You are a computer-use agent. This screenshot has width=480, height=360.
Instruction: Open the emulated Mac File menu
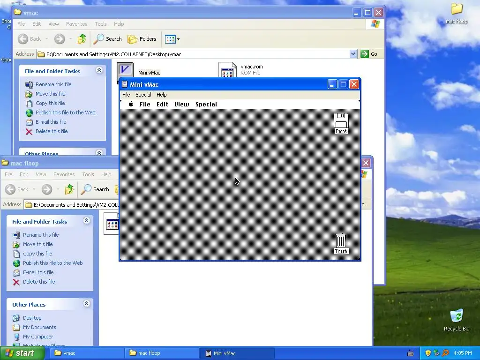[145, 105]
